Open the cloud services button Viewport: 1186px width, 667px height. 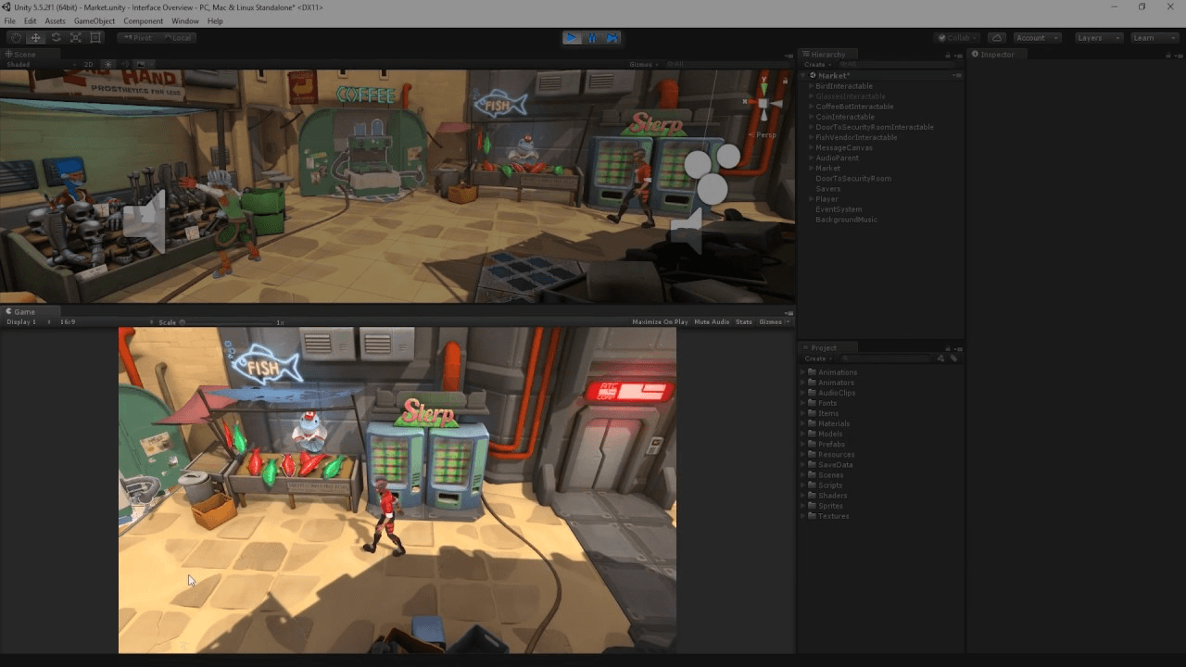click(x=996, y=38)
